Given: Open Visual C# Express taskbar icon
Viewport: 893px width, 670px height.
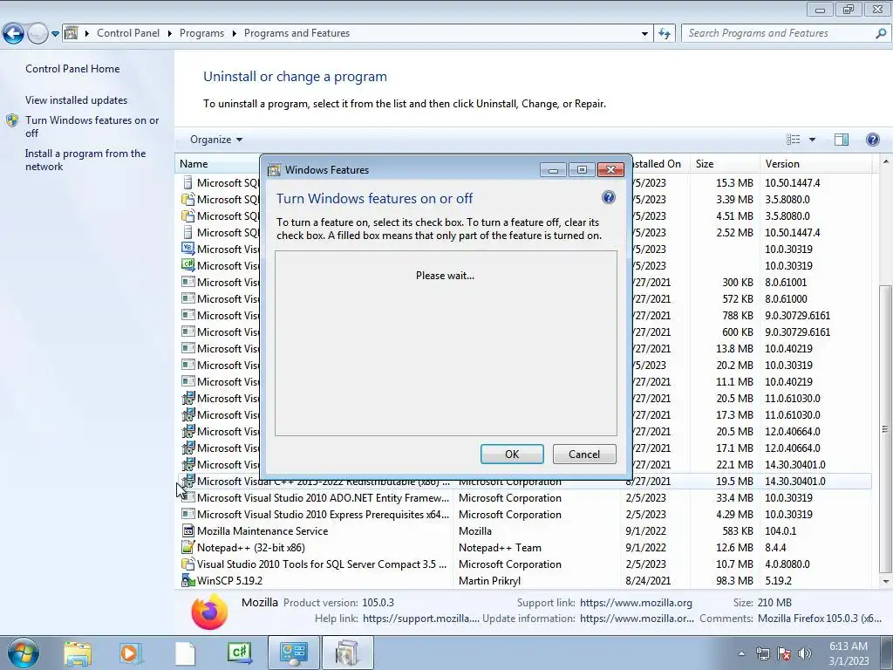Looking at the screenshot, I should pyautogui.click(x=239, y=653).
